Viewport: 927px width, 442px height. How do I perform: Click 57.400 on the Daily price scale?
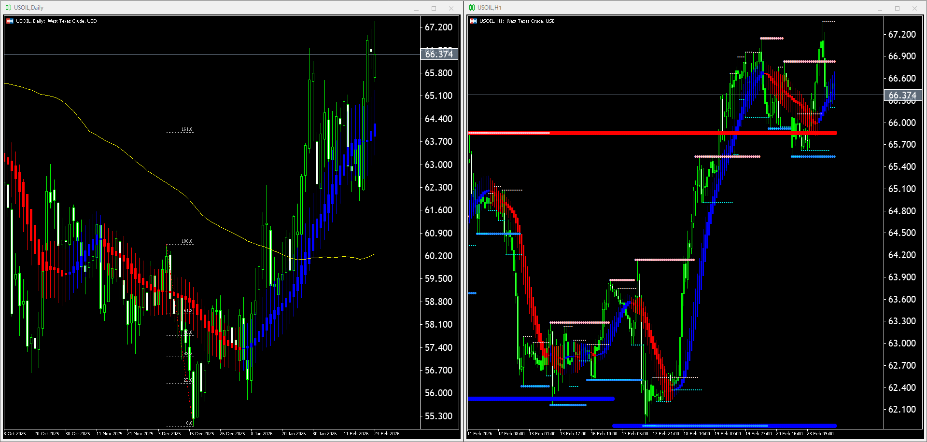438,348
